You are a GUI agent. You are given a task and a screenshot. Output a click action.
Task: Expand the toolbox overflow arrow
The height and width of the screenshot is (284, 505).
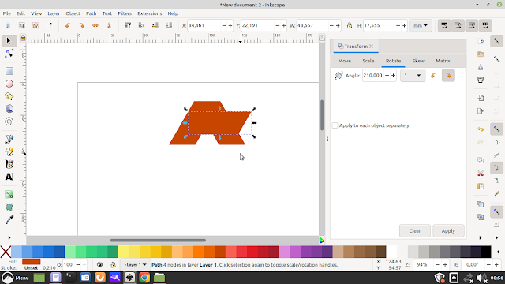[x=9, y=237]
